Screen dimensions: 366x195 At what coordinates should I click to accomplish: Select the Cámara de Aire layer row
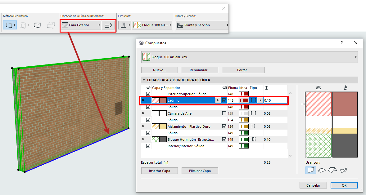point(214,113)
